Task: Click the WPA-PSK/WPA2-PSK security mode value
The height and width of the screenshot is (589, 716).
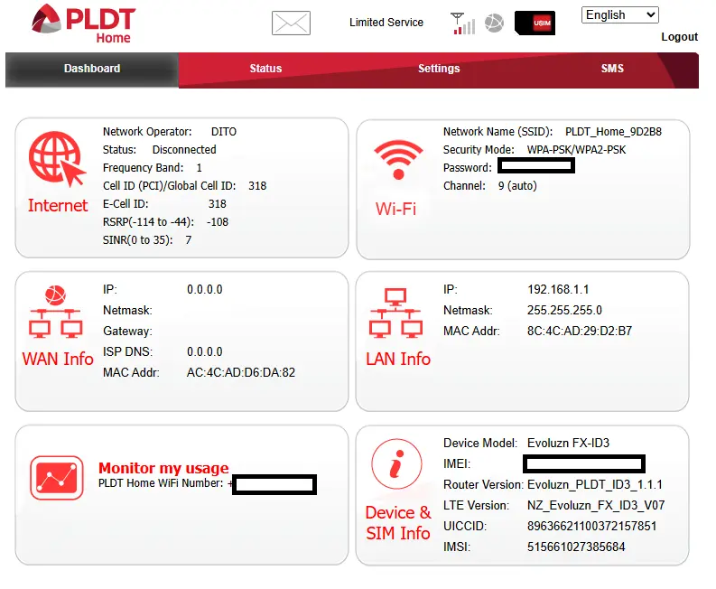Action: pos(576,150)
